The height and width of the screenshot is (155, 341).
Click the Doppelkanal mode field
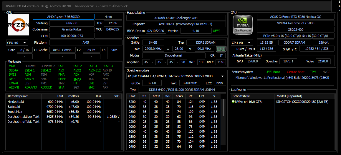coord(174,55)
